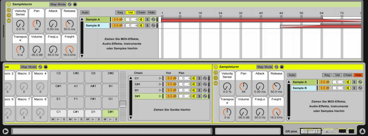The height and width of the screenshot is (136, 368).
Task: Click chain list scroll-down arrow in upper Sampleturm
Action: 82,56
